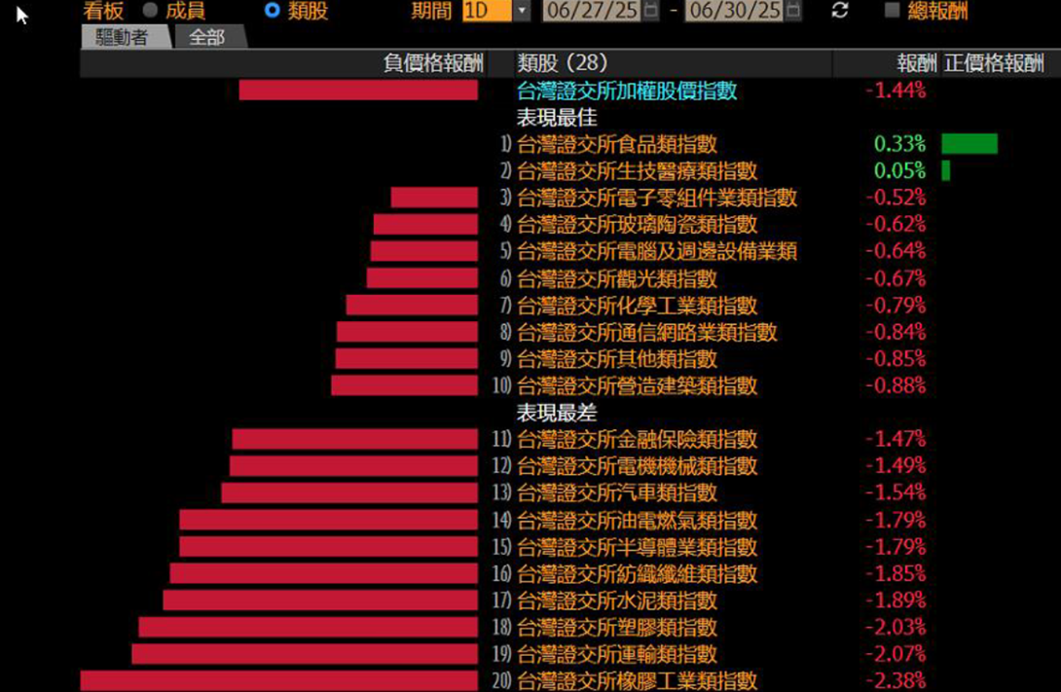Viewport: 1061px width, 692px height.
Task: Click the red bar for 加權股價指數
Action: click(x=358, y=90)
